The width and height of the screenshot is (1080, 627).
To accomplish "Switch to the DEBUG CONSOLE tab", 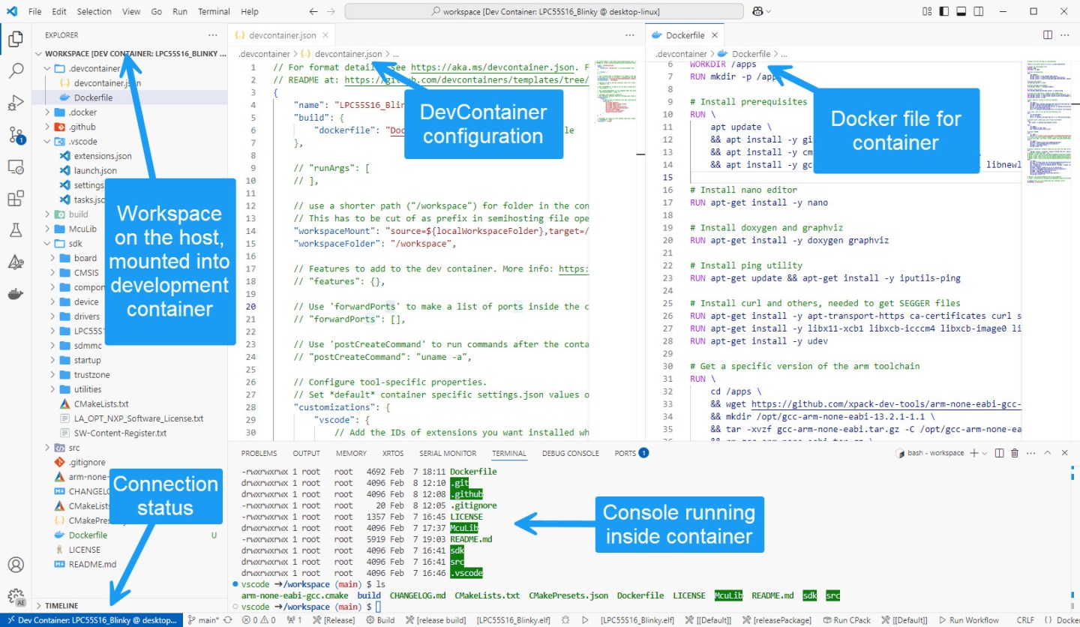I will [570, 453].
